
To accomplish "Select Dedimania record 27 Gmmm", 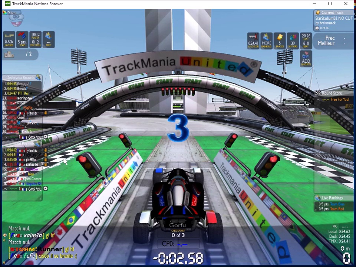I will tap(22, 118).
